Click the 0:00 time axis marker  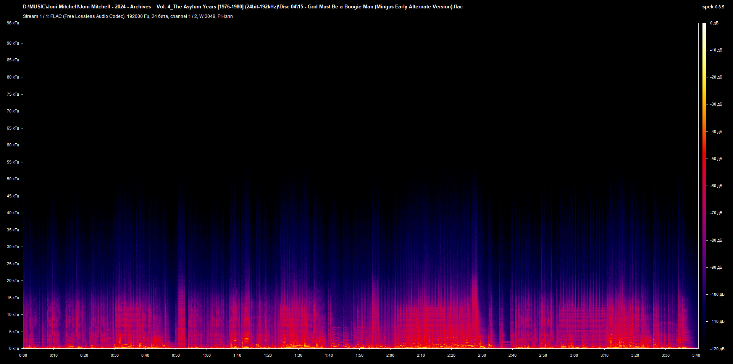23,355
